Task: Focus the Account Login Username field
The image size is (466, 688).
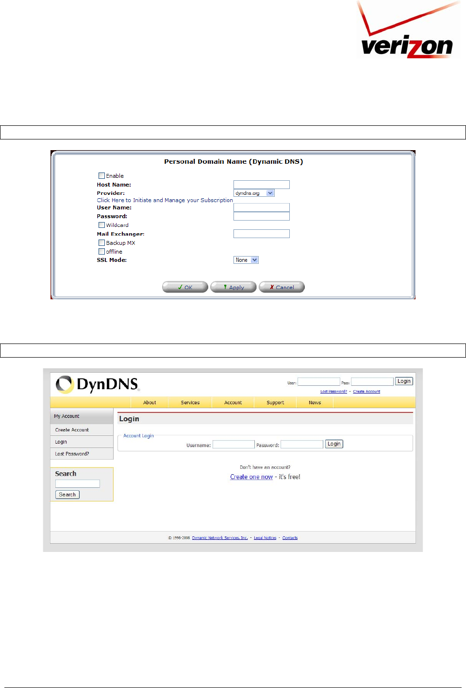Action: [233, 445]
